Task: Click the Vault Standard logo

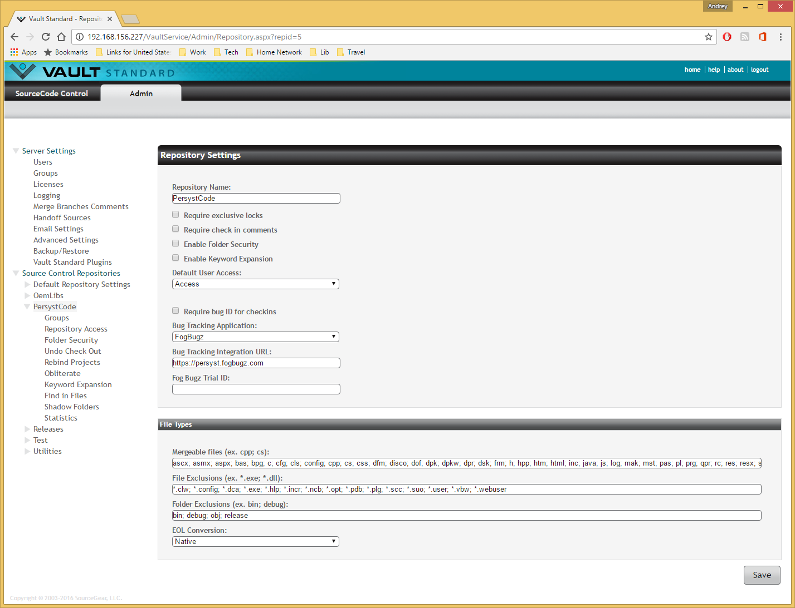Action: click(92, 72)
